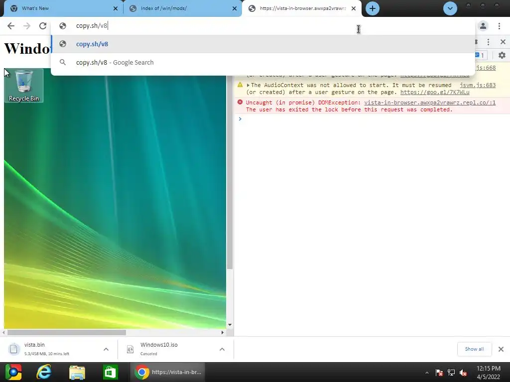Click the address bar containing copy.sh/v8
The width and height of the screenshot is (510, 382).
tap(263, 26)
